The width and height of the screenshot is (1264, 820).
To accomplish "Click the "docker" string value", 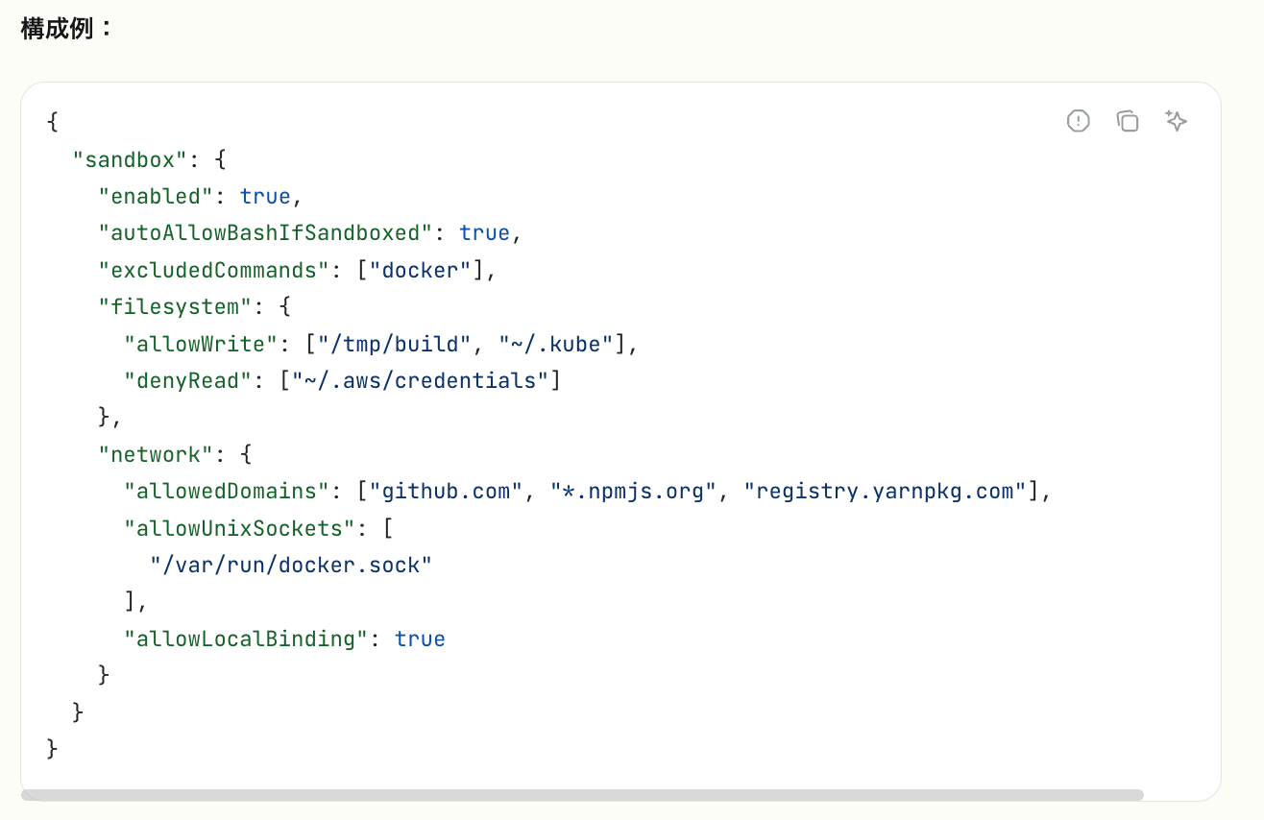I will pos(421,270).
